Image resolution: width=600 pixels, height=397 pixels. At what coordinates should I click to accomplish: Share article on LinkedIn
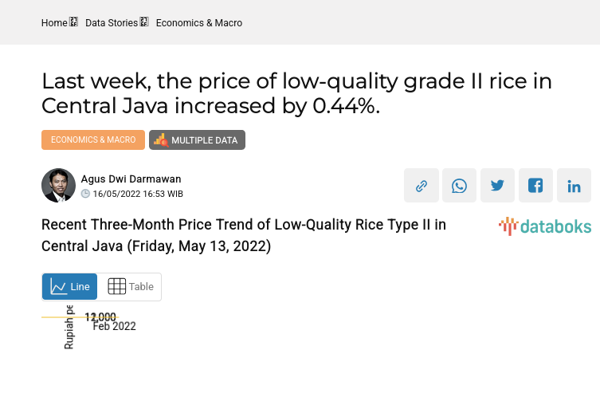pyautogui.click(x=574, y=186)
